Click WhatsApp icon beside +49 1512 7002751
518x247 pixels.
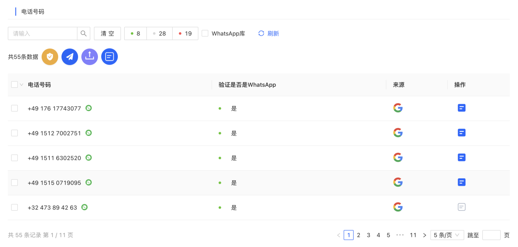pos(89,133)
